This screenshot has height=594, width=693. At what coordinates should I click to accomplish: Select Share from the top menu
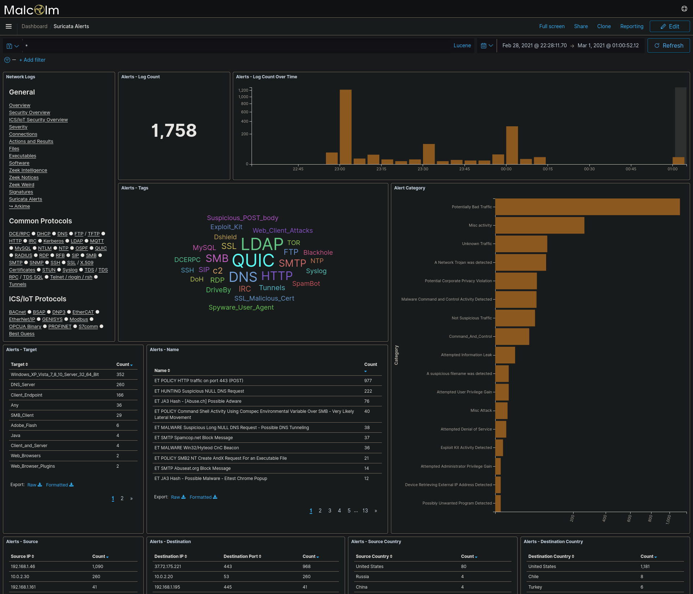[581, 26]
